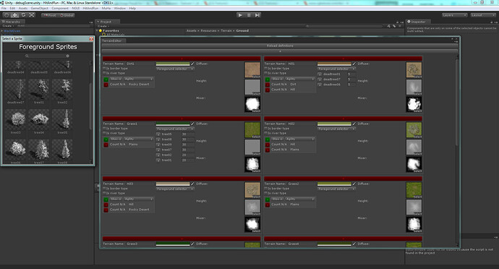The image size is (499, 269).
Task: Click the Pivot toggle button in the toolbar
Action: tap(50, 15)
